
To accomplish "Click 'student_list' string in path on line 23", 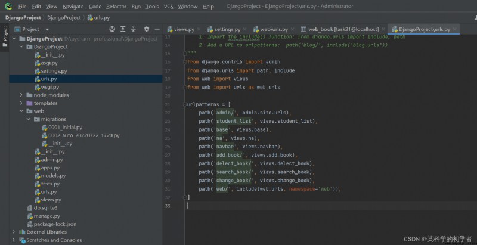I will pyautogui.click(x=234, y=121).
